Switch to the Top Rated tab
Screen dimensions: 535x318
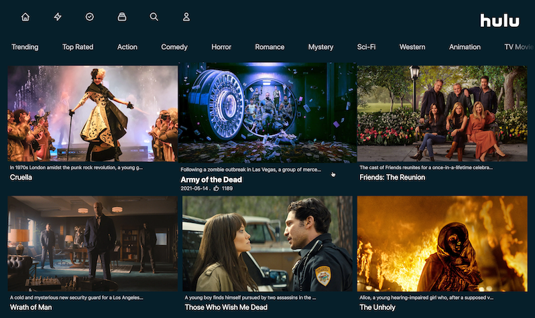(78, 47)
